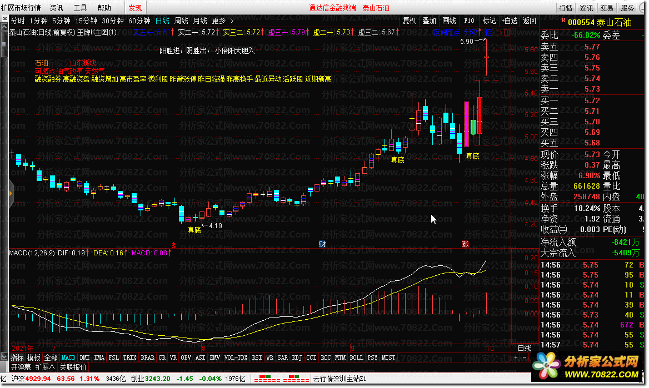The image size is (649, 388).
Task: Click the red R badge beside 000554
Action: [x=563, y=21]
